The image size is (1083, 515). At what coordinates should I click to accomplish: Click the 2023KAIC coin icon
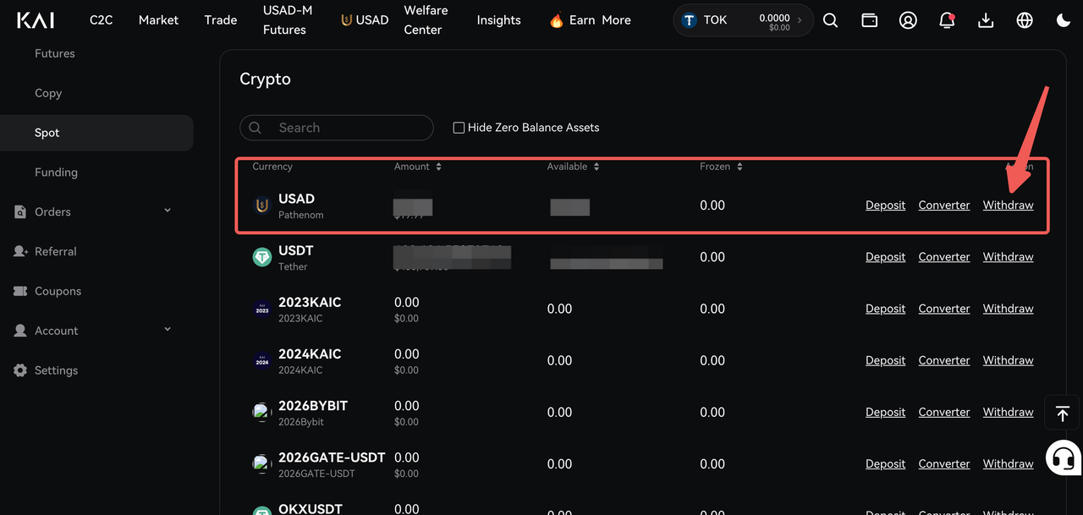[262, 309]
